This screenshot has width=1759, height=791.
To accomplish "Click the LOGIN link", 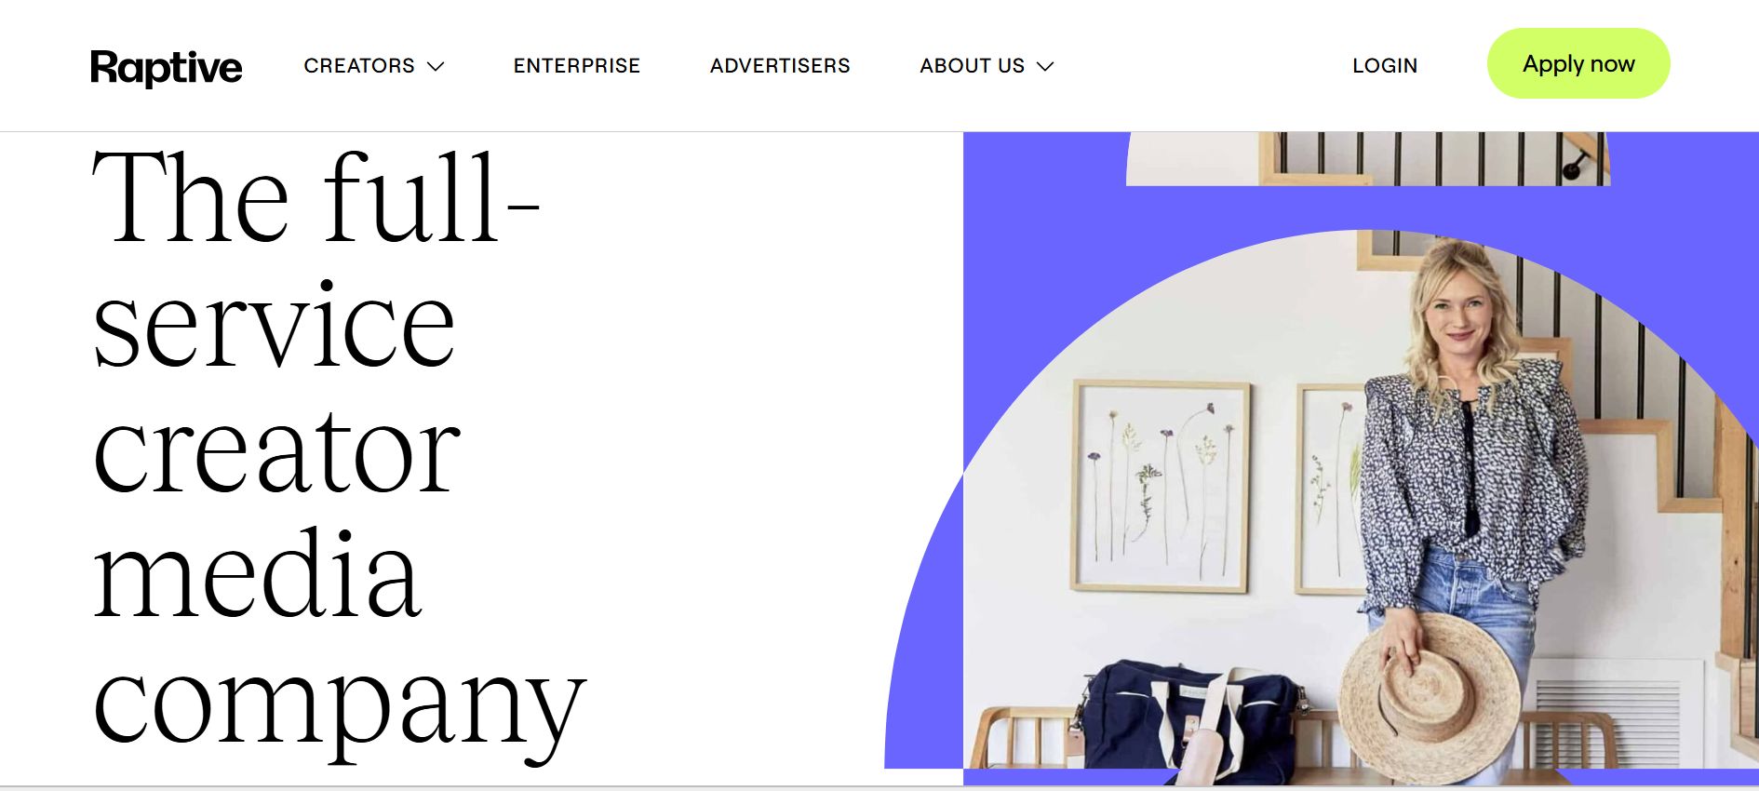I will [x=1385, y=66].
